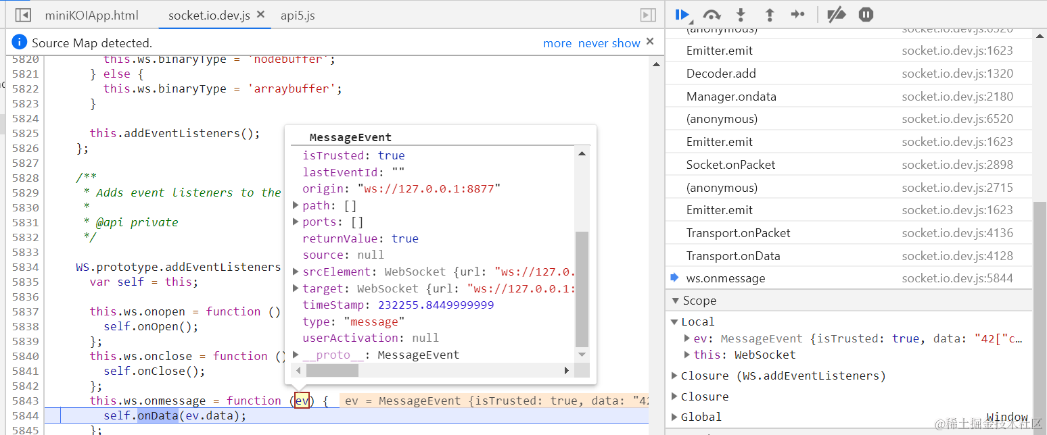This screenshot has width=1047, height=435.
Task: Click the Step button with arrow and dot
Action: (798, 14)
